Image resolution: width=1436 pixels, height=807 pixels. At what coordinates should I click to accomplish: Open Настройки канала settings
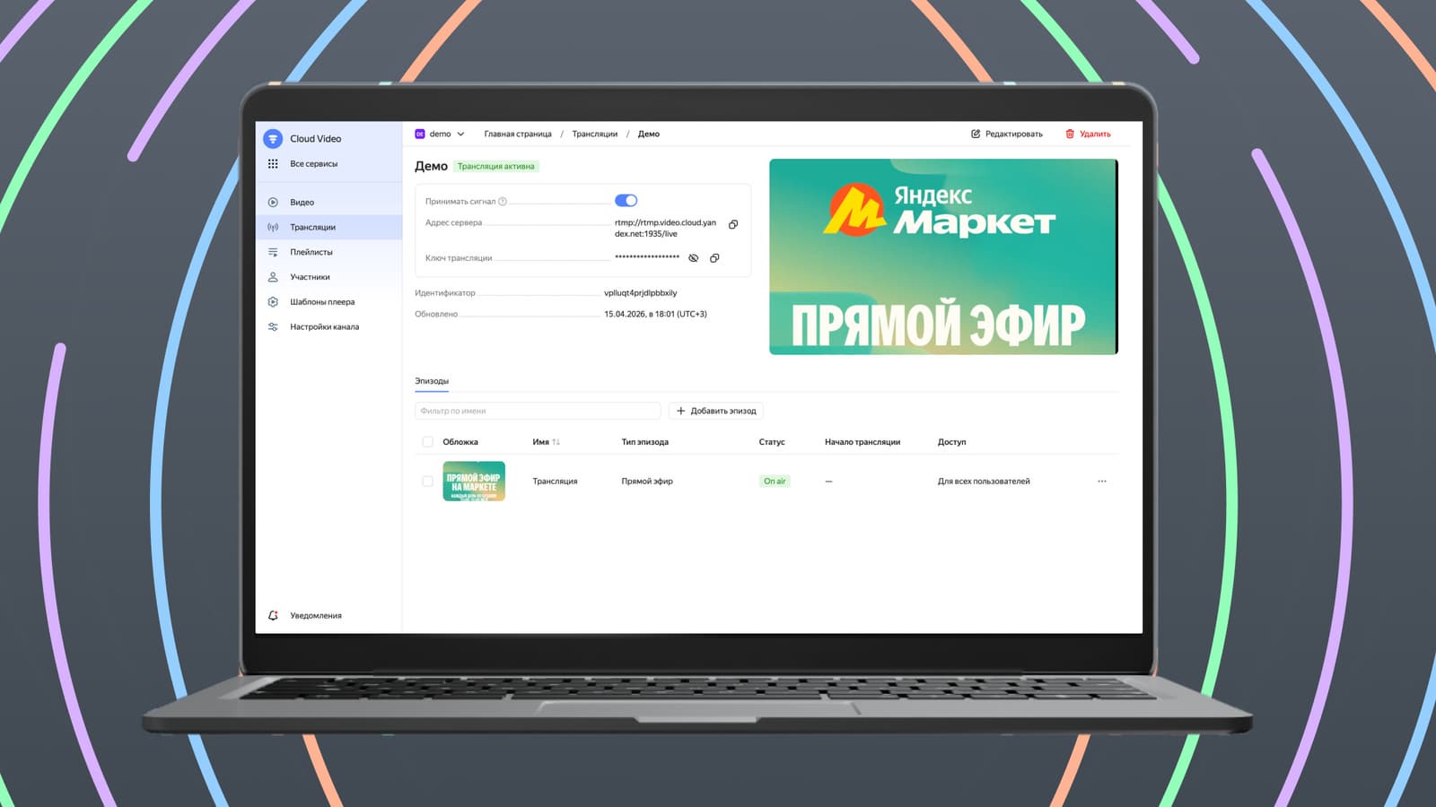tap(328, 327)
